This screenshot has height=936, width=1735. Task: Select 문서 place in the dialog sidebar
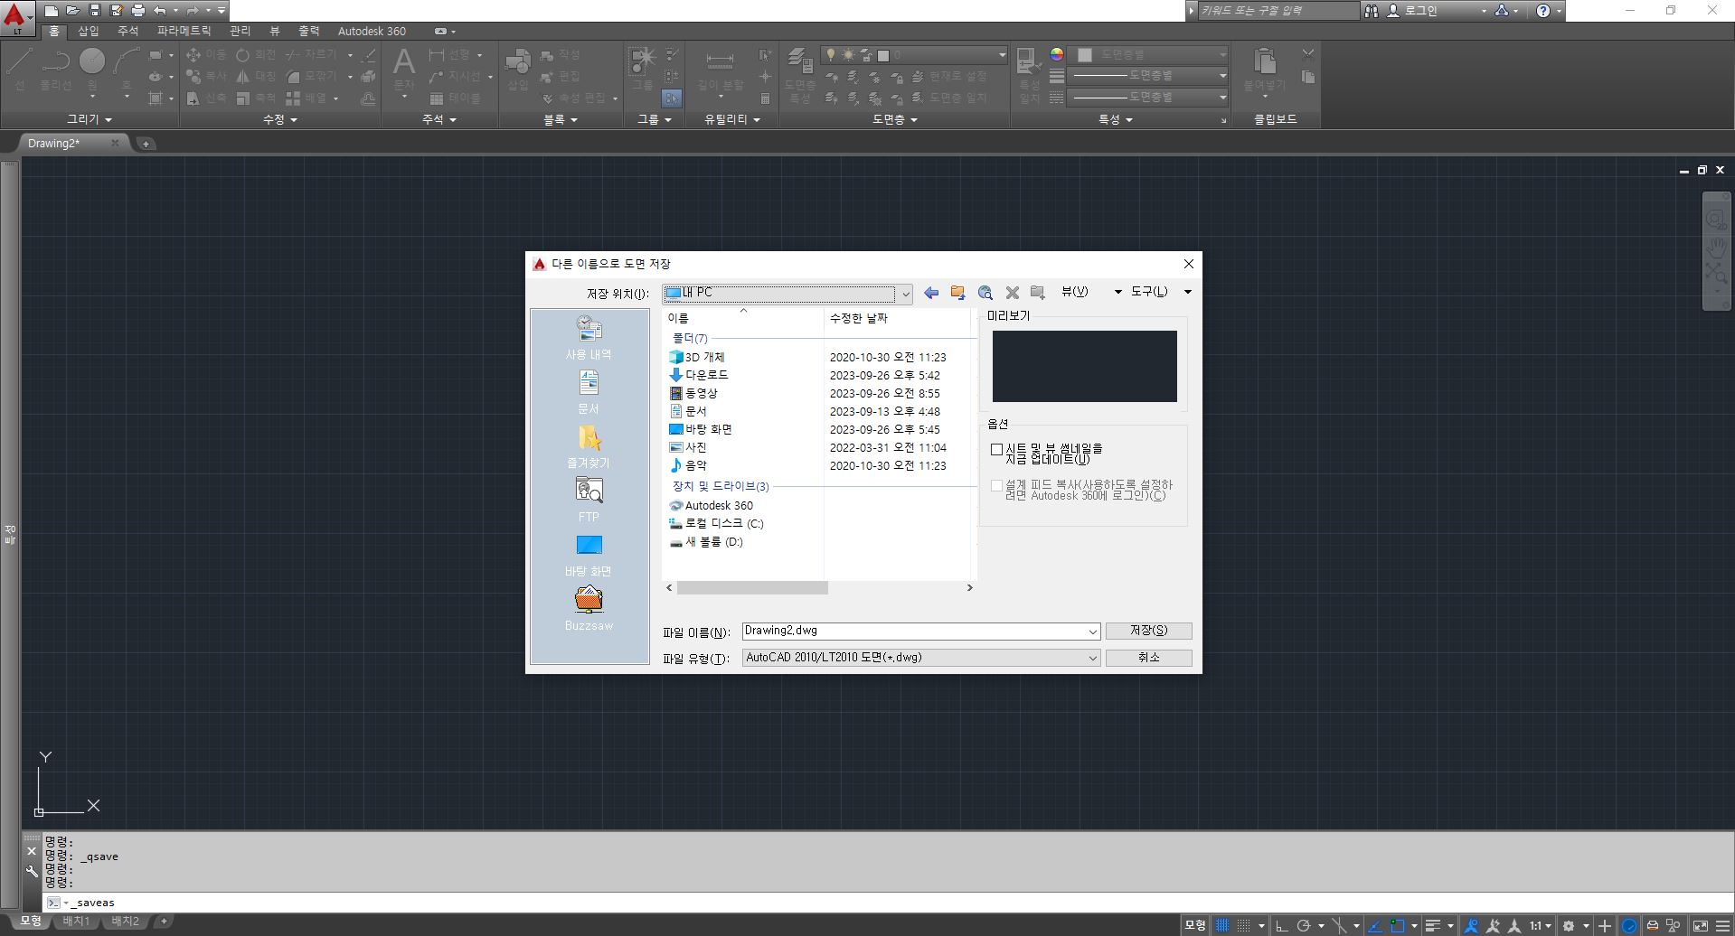[x=589, y=393]
